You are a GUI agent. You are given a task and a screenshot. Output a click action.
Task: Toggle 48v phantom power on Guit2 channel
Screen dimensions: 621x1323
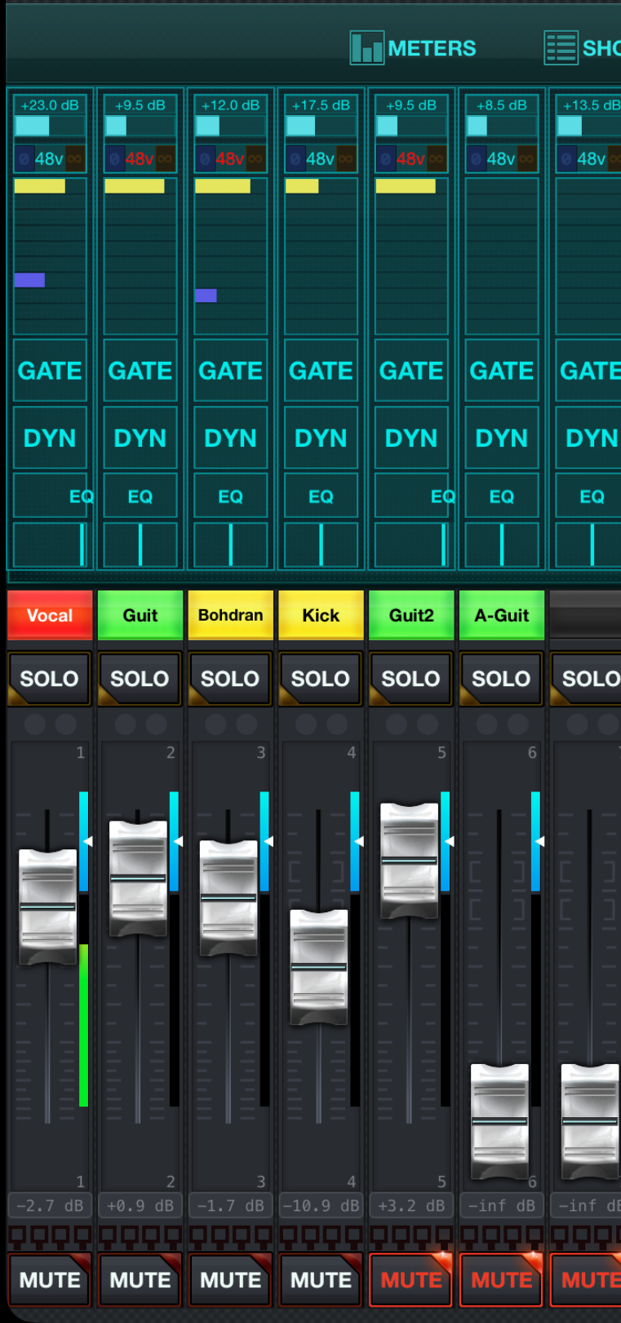tap(411, 158)
